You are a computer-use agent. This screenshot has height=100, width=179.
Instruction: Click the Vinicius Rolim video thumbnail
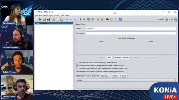coord(17,87)
